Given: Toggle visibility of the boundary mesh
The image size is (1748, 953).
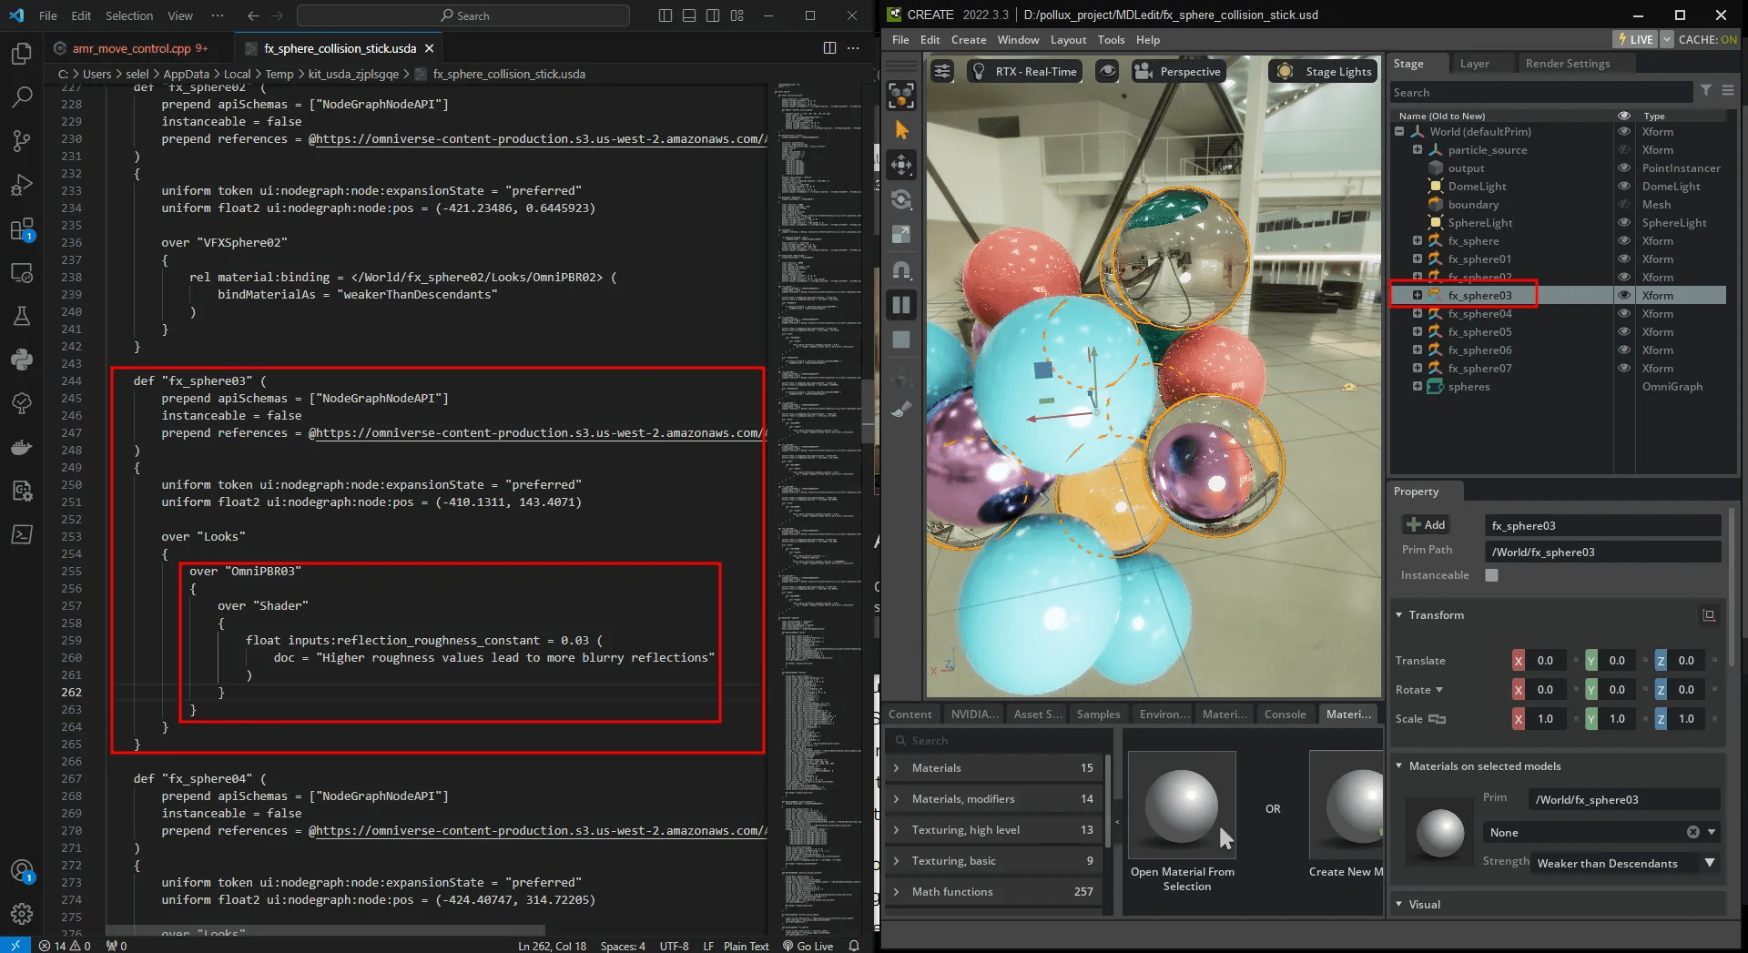Looking at the screenshot, I should (1625, 205).
